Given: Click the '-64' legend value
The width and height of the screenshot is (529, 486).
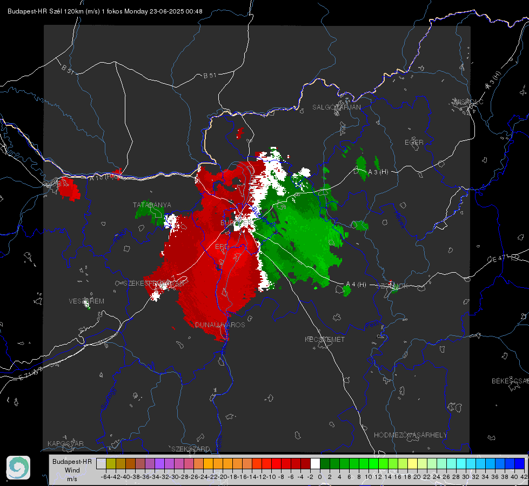Looking at the screenshot, I should [x=105, y=477].
